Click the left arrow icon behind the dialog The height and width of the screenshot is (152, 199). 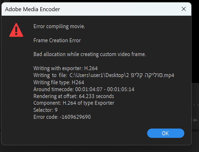(x=195, y=120)
